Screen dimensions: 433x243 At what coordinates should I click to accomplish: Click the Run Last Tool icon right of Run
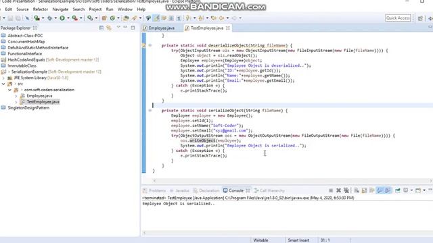[x=74, y=18]
